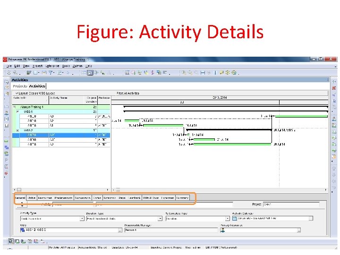Click the Move Up arrow on right bar
The height and width of the screenshot is (255, 340).
(334, 169)
